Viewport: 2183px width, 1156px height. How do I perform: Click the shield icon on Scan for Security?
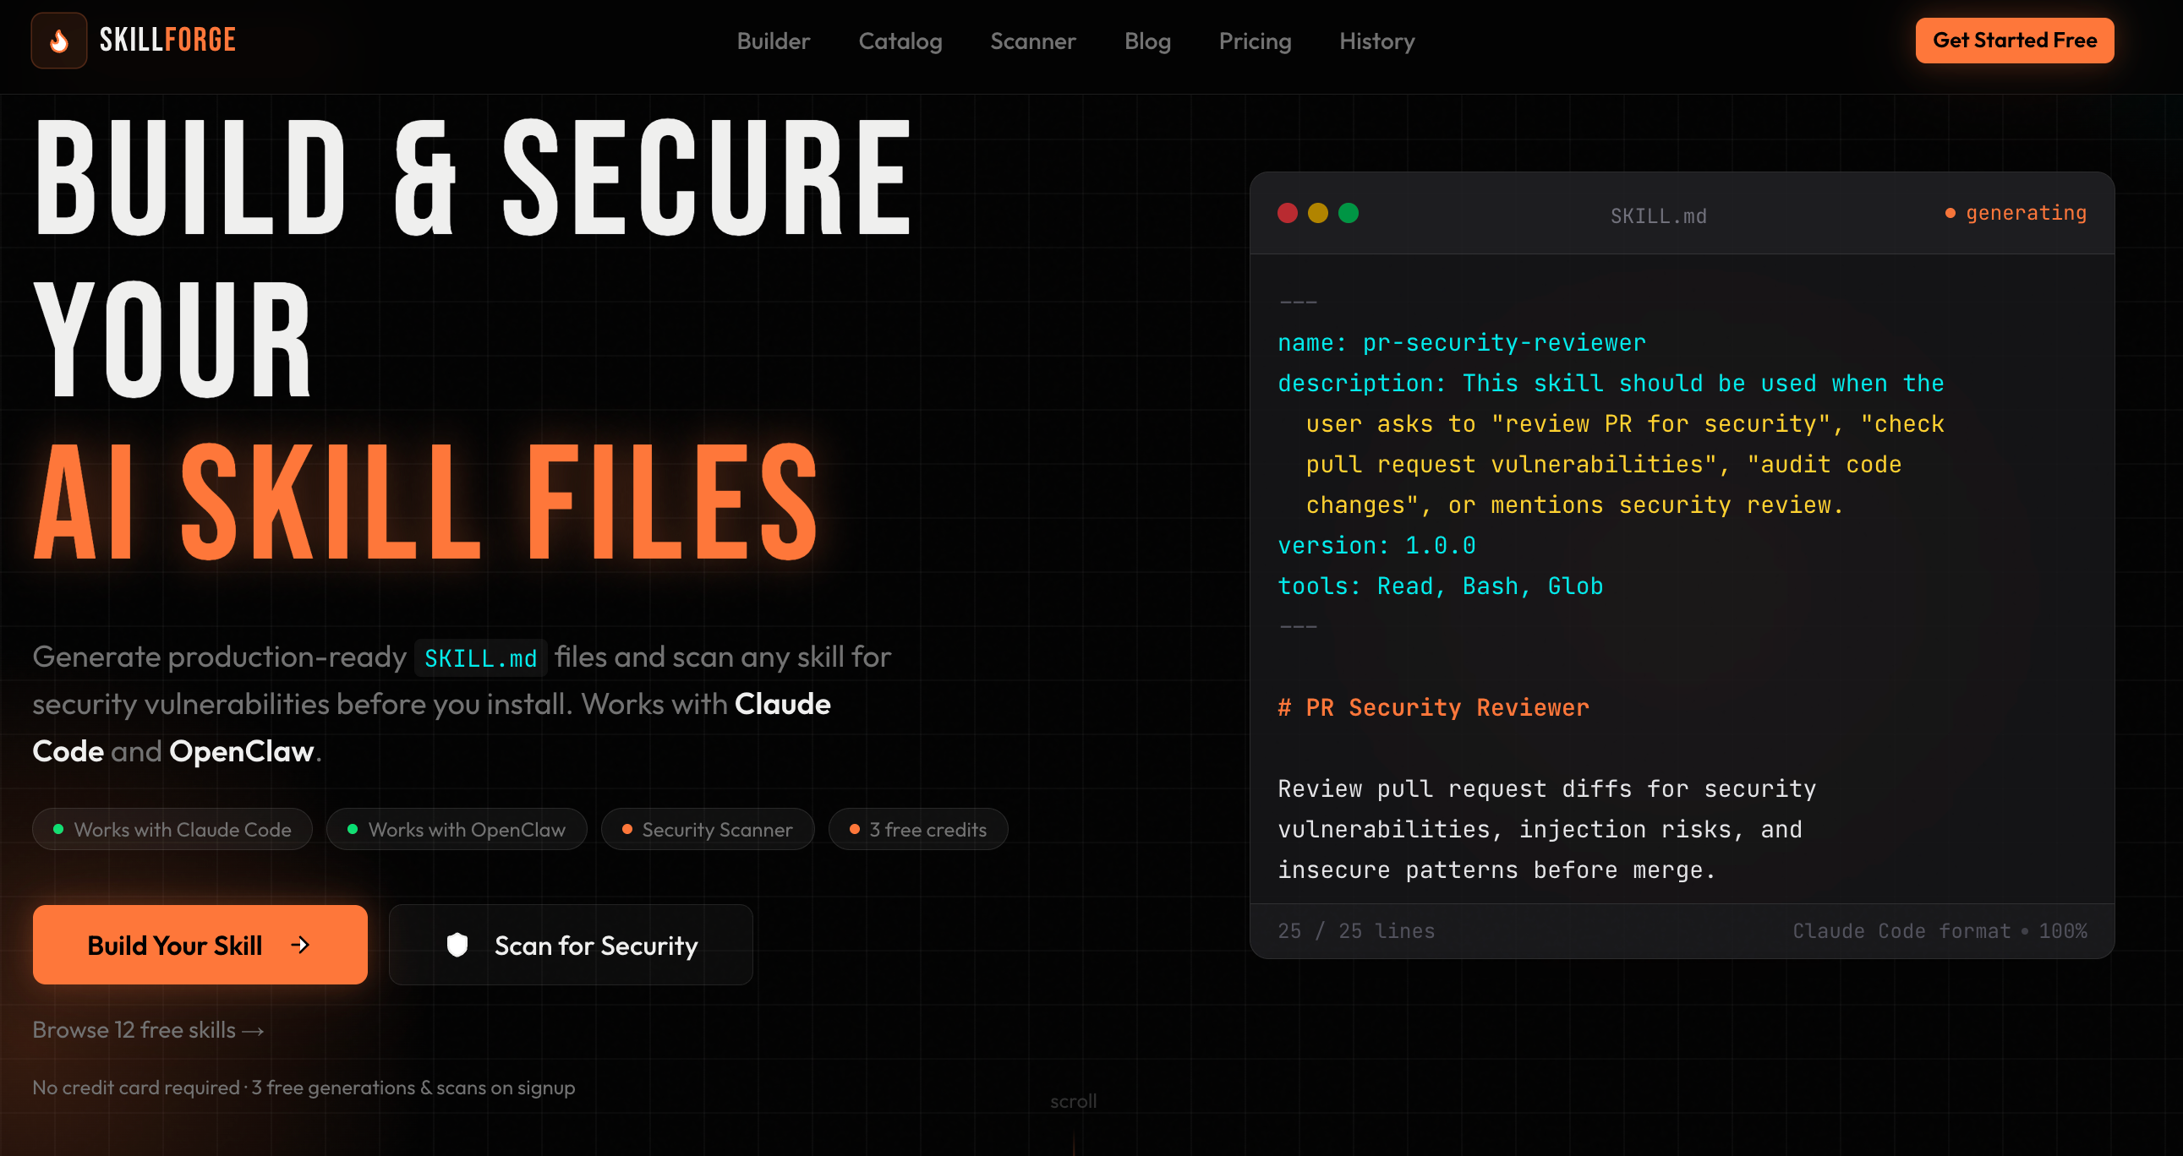coord(457,944)
